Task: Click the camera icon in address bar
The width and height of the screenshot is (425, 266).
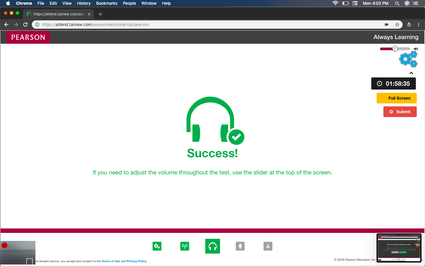Action: click(x=387, y=25)
